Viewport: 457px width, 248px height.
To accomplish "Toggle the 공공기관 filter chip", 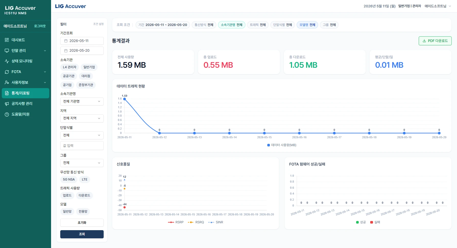I will pyautogui.click(x=69, y=76).
